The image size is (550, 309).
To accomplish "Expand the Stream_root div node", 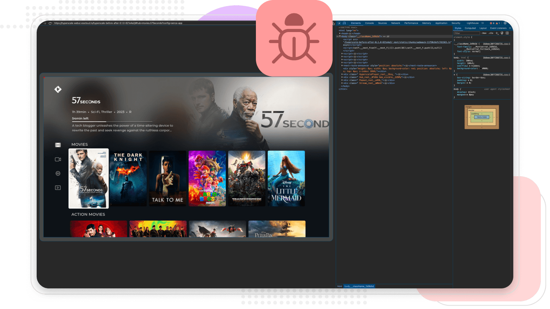I will [342, 83].
